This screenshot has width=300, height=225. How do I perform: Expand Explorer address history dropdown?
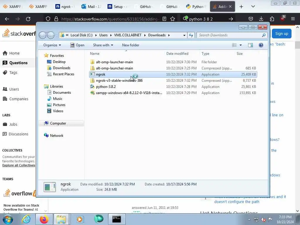(x=184, y=35)
